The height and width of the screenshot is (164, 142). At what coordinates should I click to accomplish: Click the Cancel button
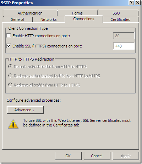97,156
